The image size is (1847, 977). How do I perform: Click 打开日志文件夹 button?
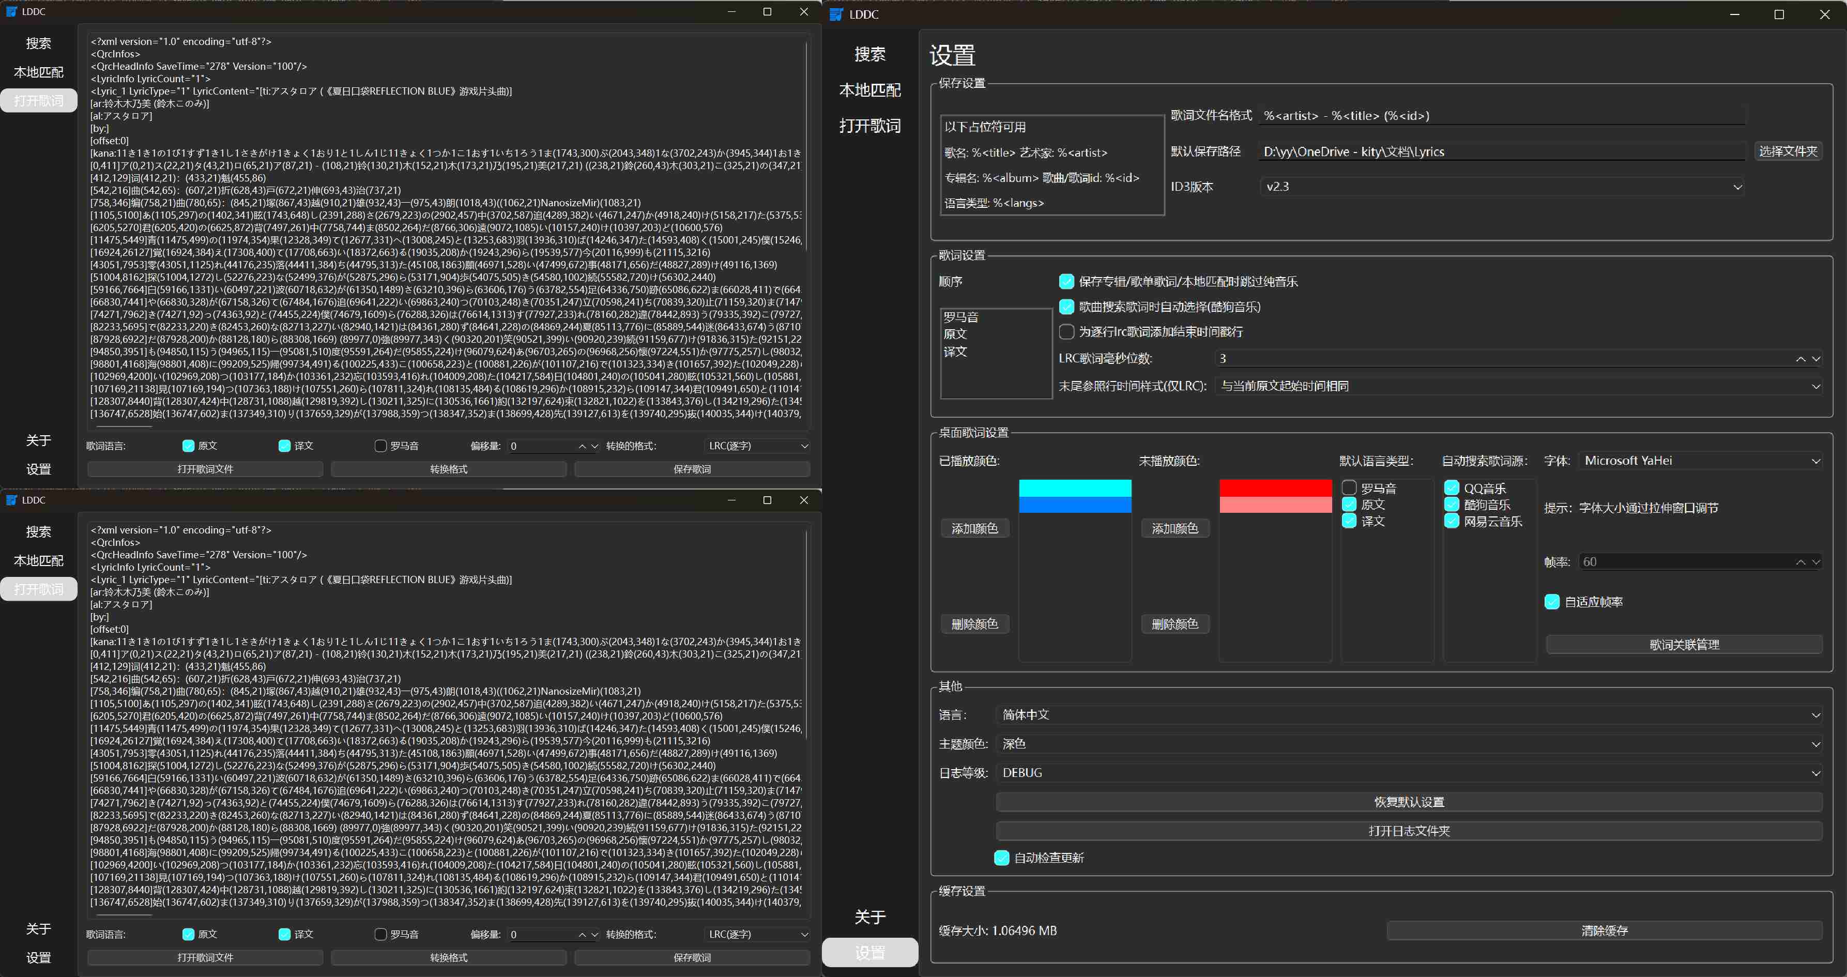point(1409,831)
